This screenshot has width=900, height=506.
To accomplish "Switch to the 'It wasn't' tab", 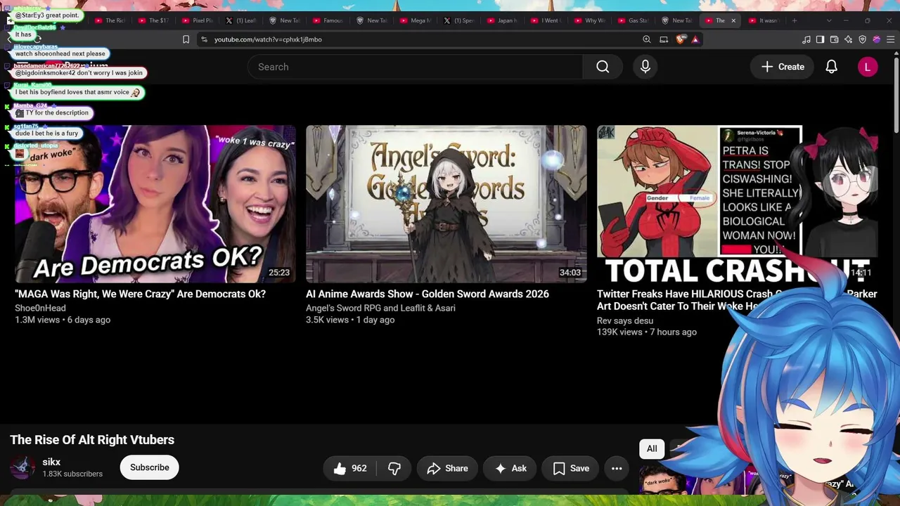I will 764,20.
